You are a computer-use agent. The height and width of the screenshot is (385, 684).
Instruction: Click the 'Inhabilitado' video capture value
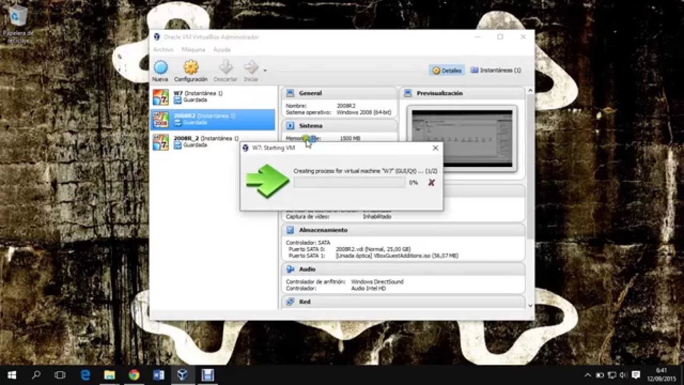click(x=377, y=217)
